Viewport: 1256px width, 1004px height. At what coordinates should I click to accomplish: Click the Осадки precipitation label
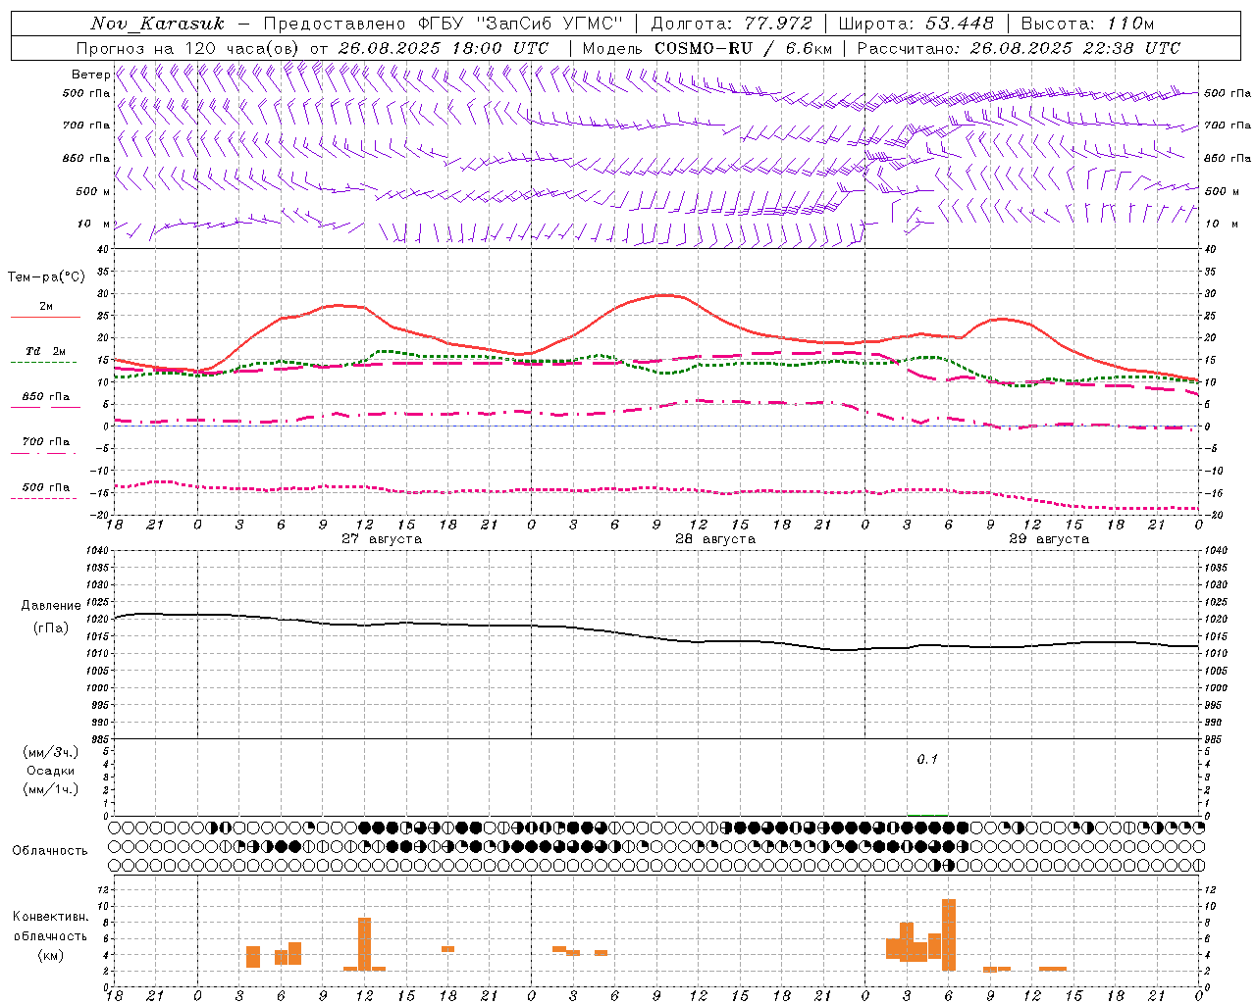pos(50,771)
